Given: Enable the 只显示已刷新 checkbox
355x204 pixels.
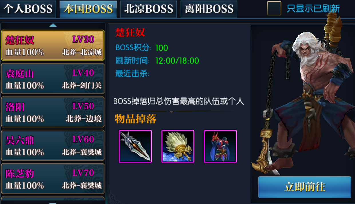Looking at the screenshot, I should (x=274, y=8).
